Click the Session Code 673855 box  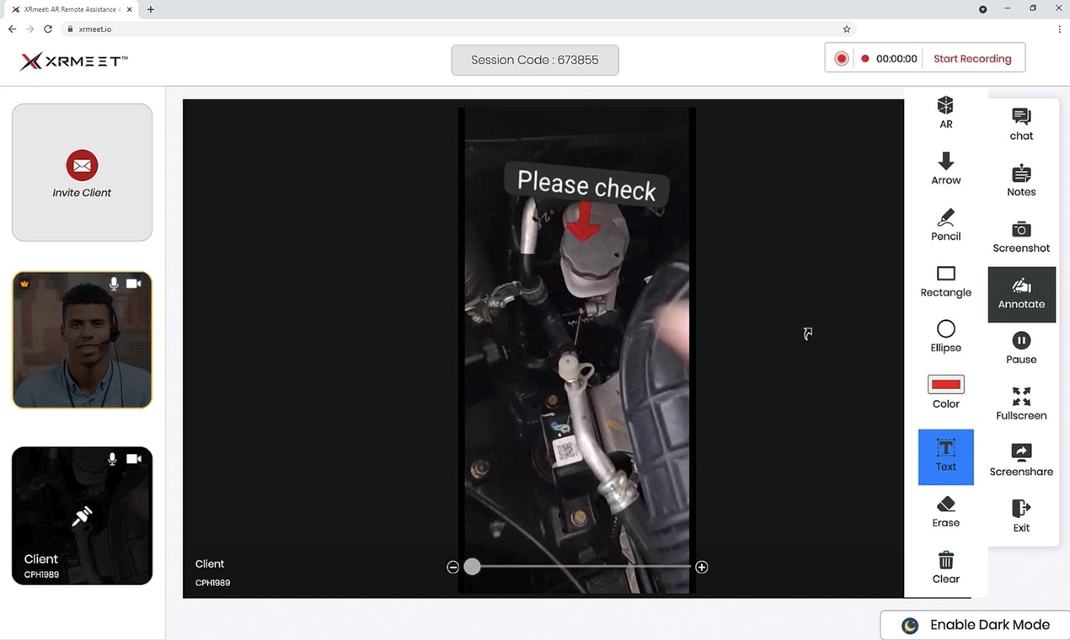[535, 60]
